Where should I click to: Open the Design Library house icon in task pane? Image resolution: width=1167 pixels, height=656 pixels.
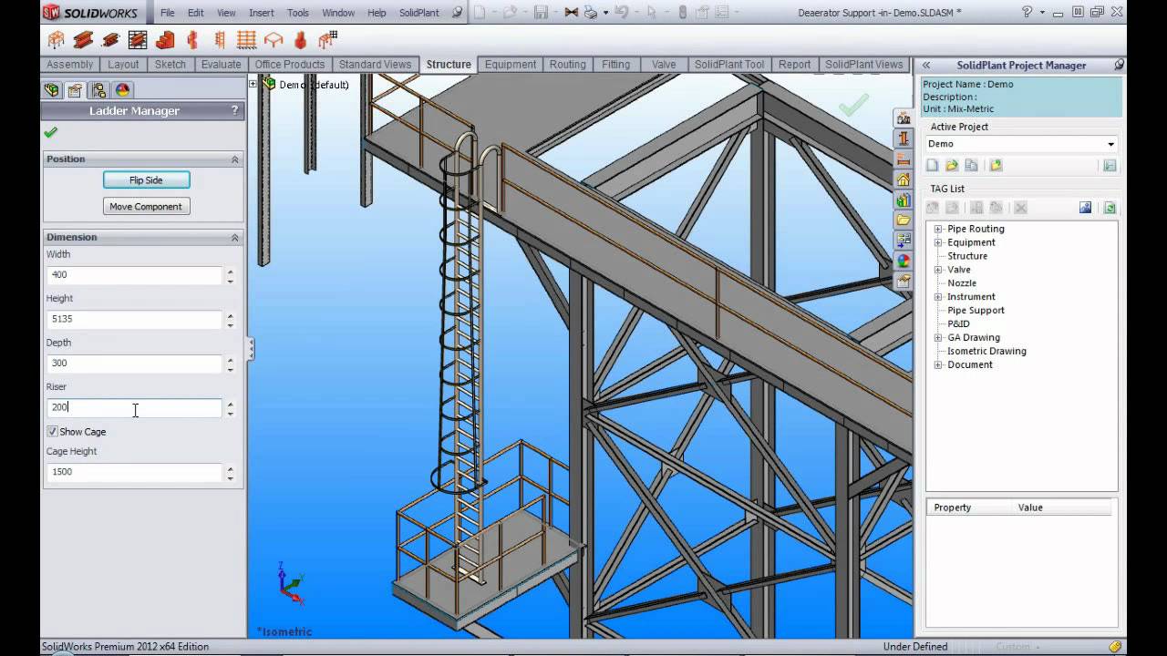[903, 179]
